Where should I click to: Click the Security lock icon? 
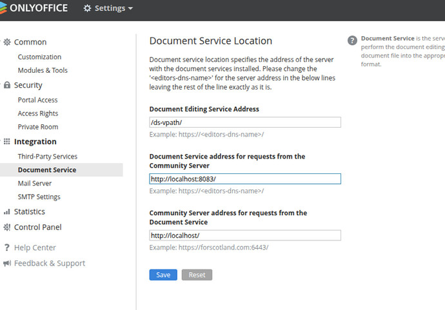7,85
